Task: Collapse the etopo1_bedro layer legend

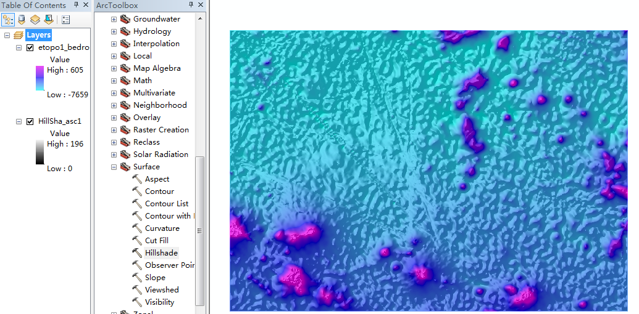Action: coord(19,47)
